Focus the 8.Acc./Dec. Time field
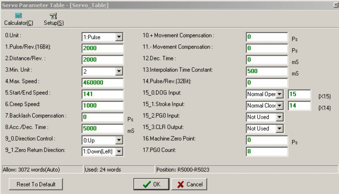This screenshot has width=339, height=194. [x=103, y=129]
